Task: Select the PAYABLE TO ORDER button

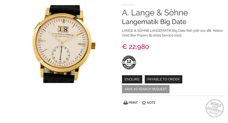Action: [x=164, y=79]
